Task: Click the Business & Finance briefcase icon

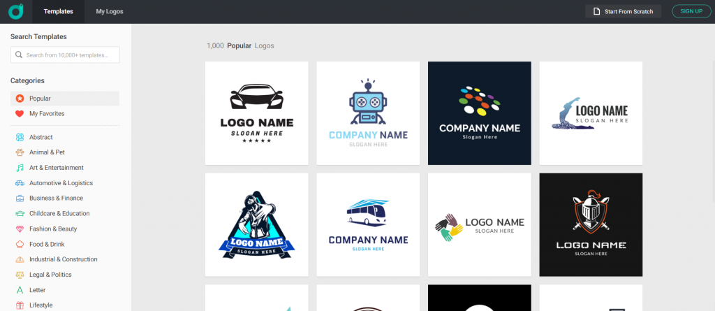Action: [20, 198]
